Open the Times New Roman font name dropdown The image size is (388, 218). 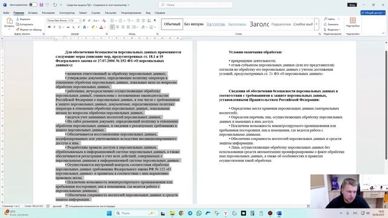coord(68,21)
